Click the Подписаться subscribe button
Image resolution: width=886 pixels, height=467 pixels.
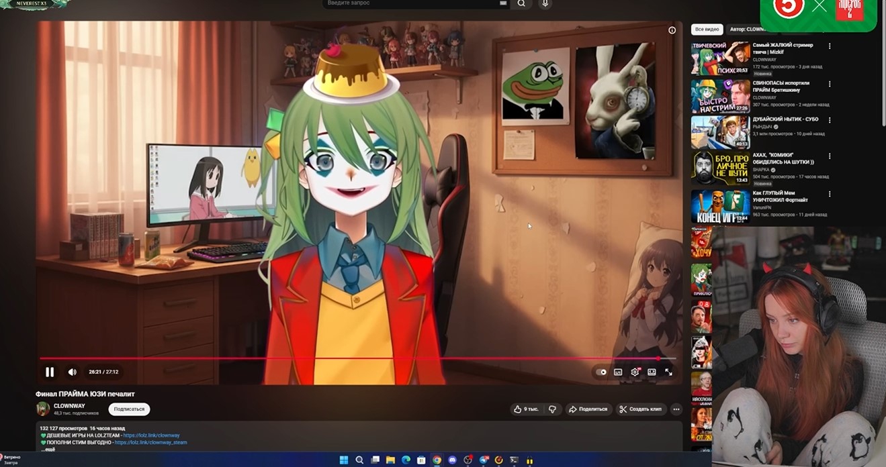[x=129, y=409]
